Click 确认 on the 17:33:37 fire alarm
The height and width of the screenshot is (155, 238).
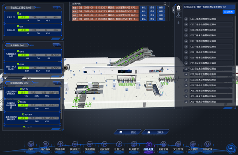[x=143, y=7]
